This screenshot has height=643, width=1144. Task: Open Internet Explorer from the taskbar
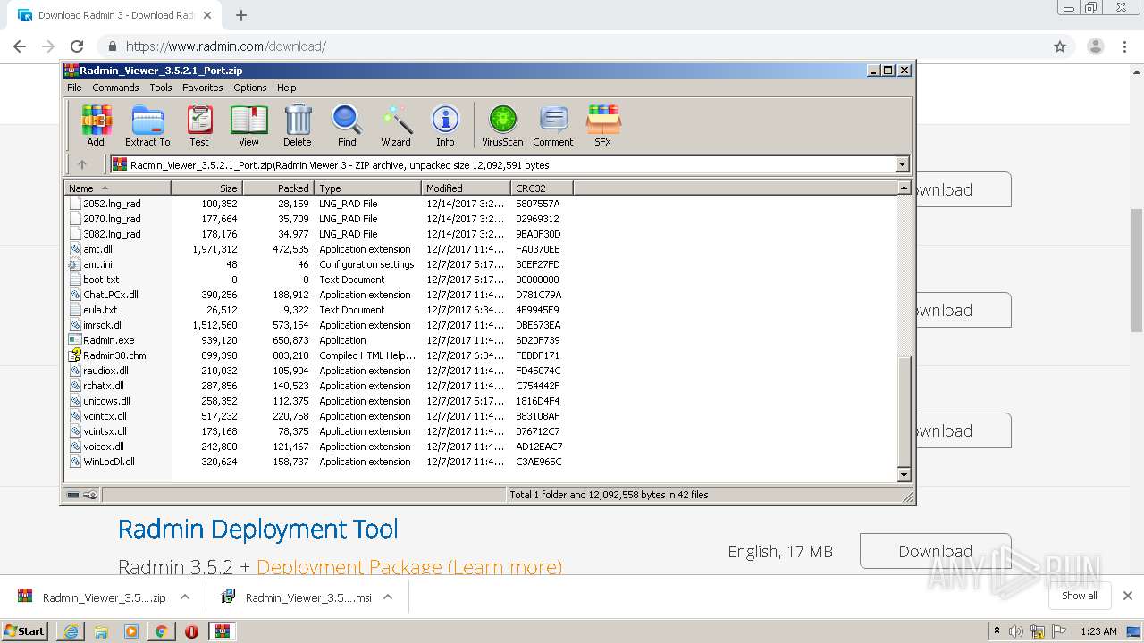(71, 631)
